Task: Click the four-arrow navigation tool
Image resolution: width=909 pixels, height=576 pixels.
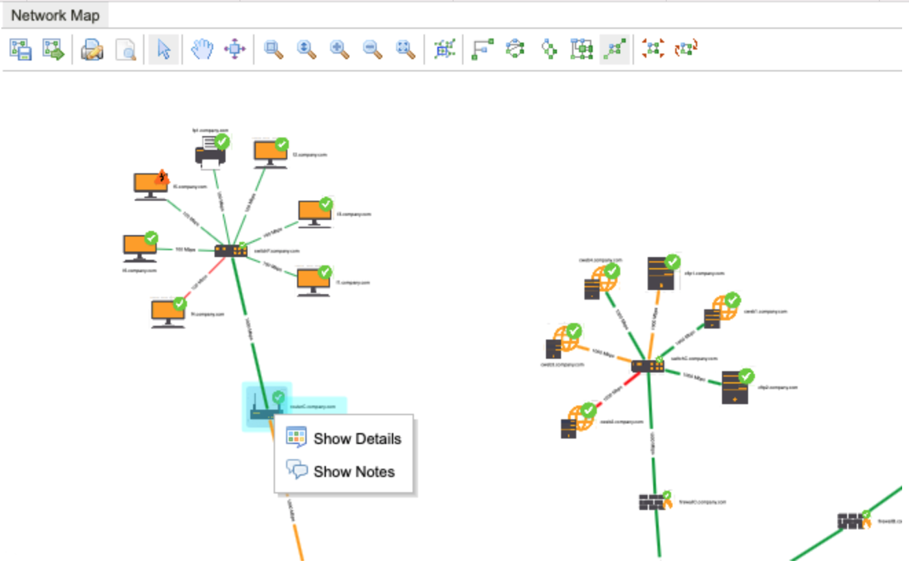Action: (235, 49)
